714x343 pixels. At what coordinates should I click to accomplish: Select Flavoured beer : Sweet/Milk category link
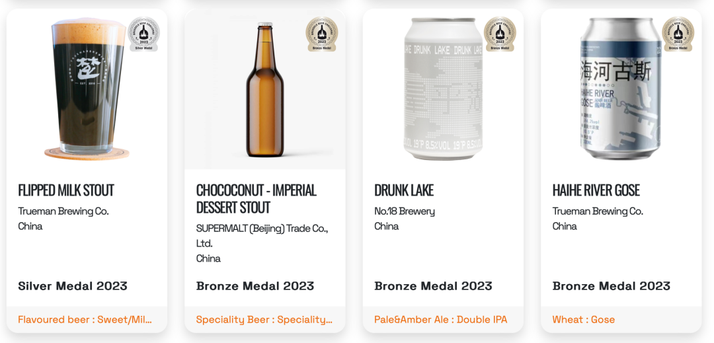point(85,320)
